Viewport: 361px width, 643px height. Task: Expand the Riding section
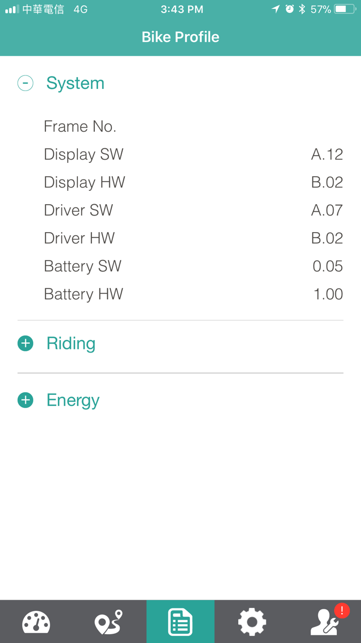coord(25,343)
